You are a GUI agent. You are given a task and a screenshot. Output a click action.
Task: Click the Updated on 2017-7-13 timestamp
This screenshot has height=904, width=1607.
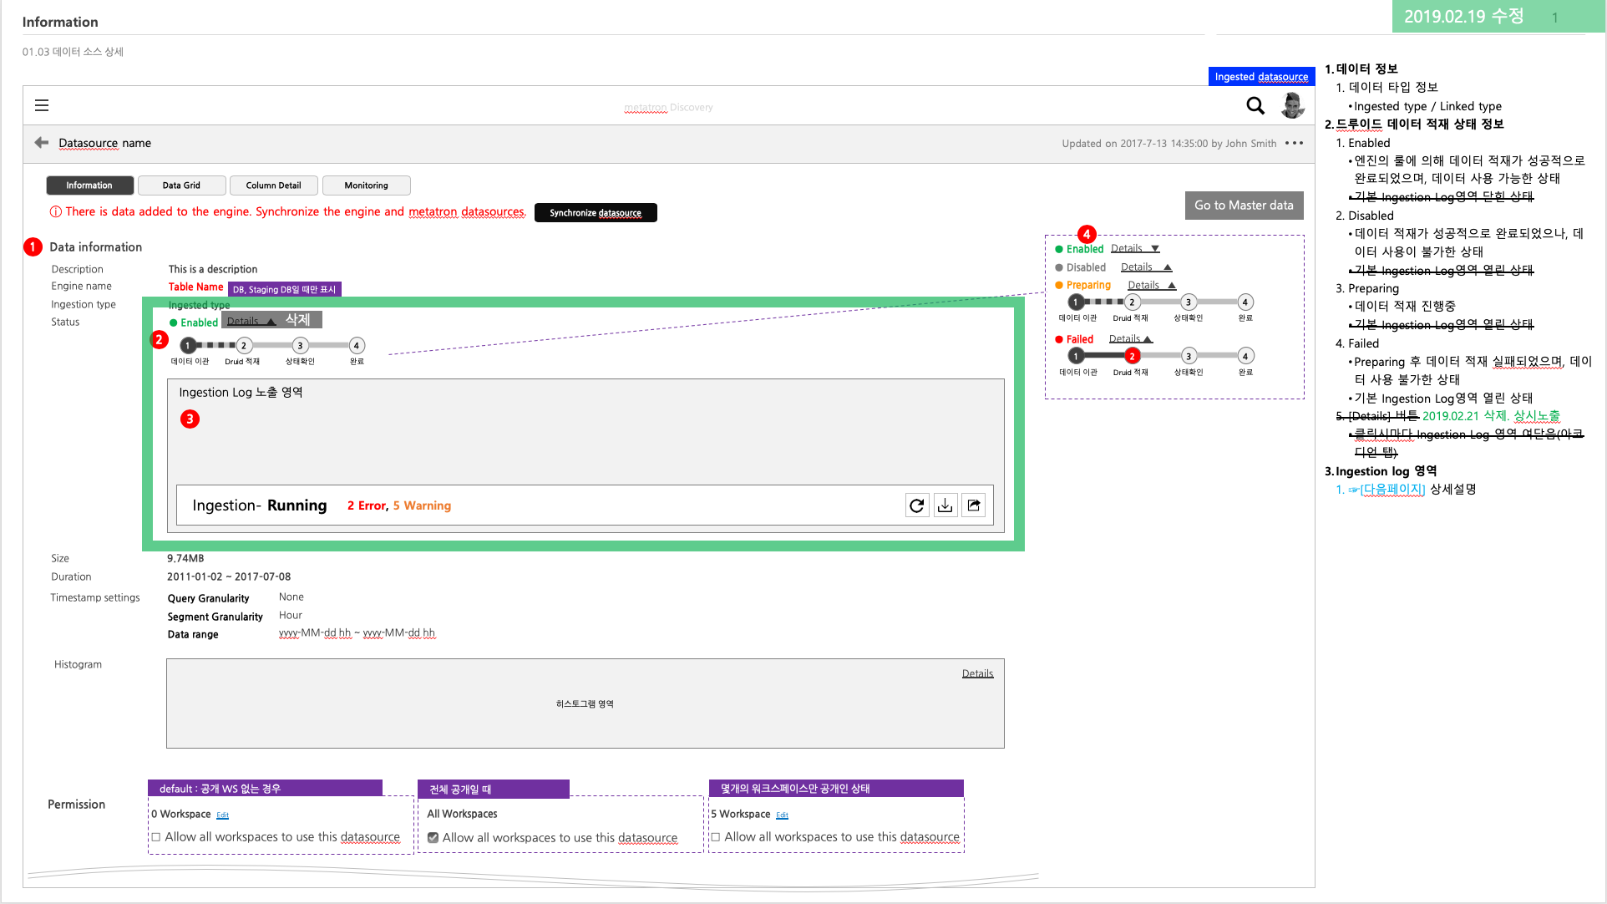(x=1169, y=144)
